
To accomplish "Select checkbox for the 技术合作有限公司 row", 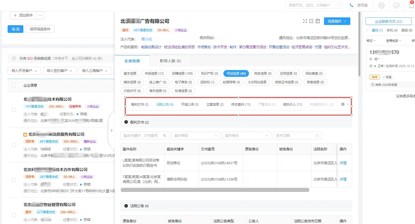I will [14, 180].
